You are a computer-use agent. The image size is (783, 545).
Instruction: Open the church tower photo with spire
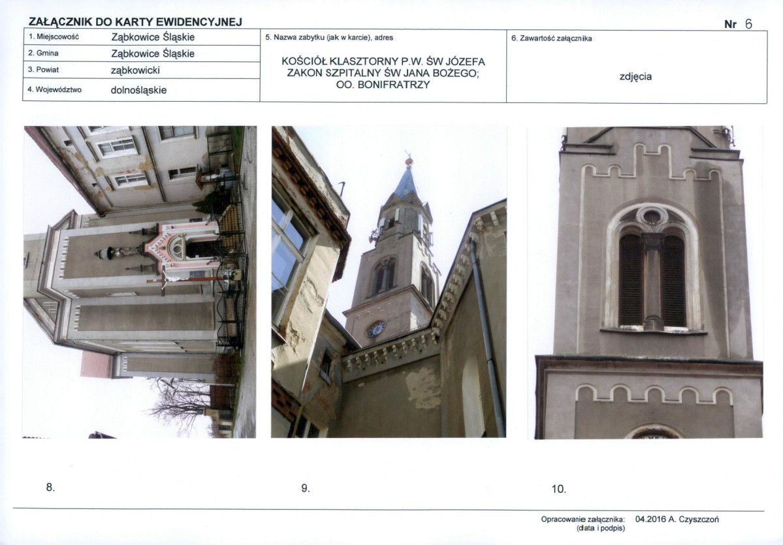[389, 281]
